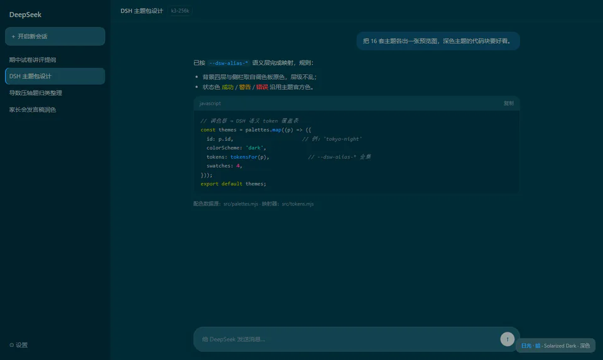This screenshot has height=360, width=603.
Task: Click the --dsw-alias-* inline code
Action: [x=229, y=63]
